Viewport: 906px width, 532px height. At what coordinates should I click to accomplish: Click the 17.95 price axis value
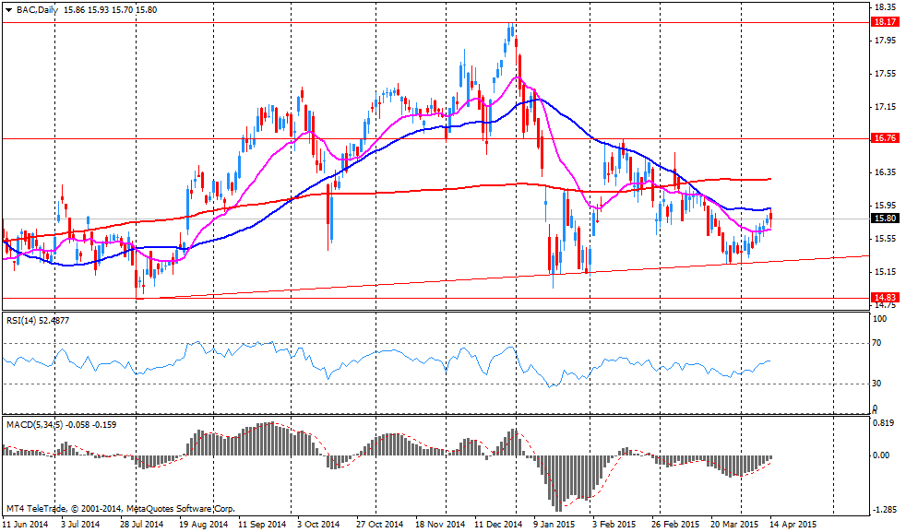(885, 41)
